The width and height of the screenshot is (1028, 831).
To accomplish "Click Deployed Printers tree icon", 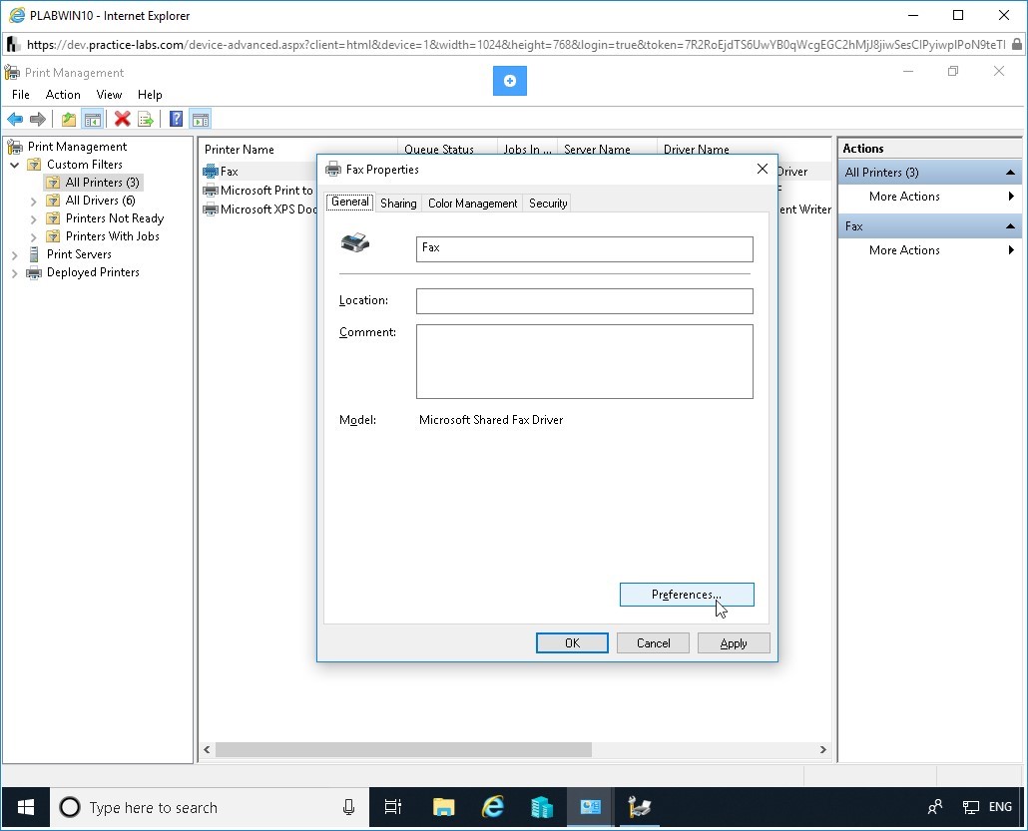I will [x=34, y=272].
